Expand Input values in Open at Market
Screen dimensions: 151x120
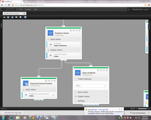106,92
